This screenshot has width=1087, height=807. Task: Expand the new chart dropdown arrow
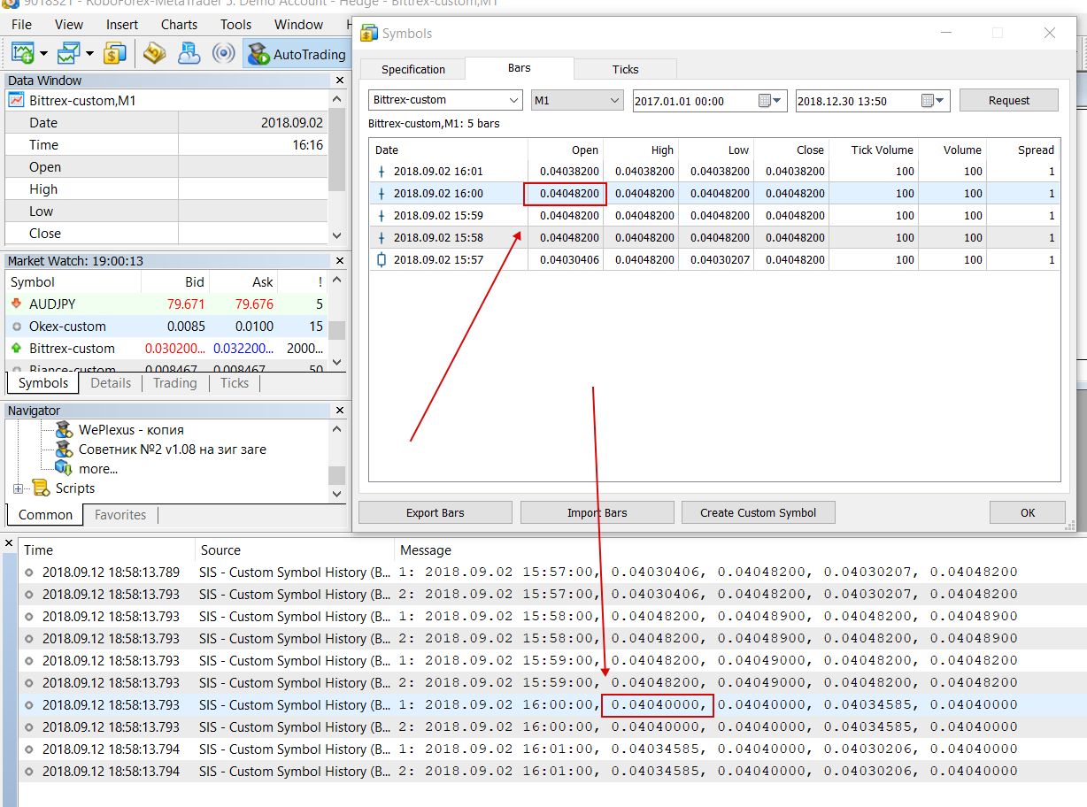[44, 54]
